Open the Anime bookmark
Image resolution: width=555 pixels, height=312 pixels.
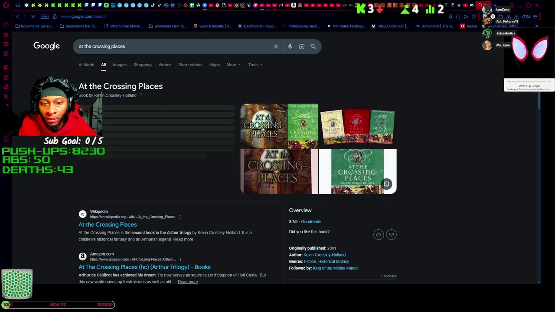469,26
